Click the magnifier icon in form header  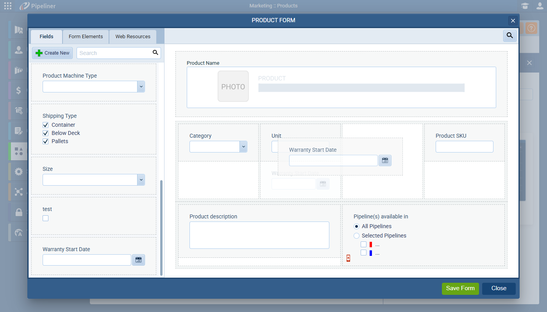pyautogui.click(x=509, y=35)
